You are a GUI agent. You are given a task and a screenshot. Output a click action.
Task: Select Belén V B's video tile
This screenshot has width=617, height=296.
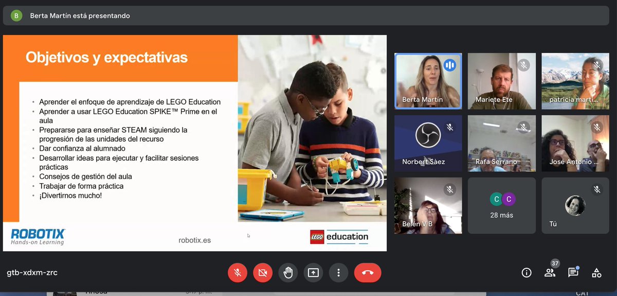click(428, 205)
